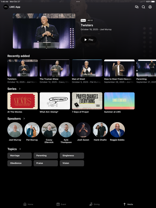
Task: Open The Truman Show sermon thumbnail
Action: click(55, 68)
